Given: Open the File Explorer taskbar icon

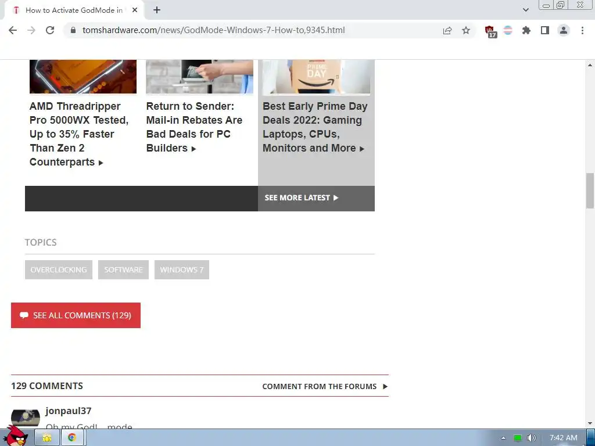Looking at the screenshot, I should coord(47,438).
